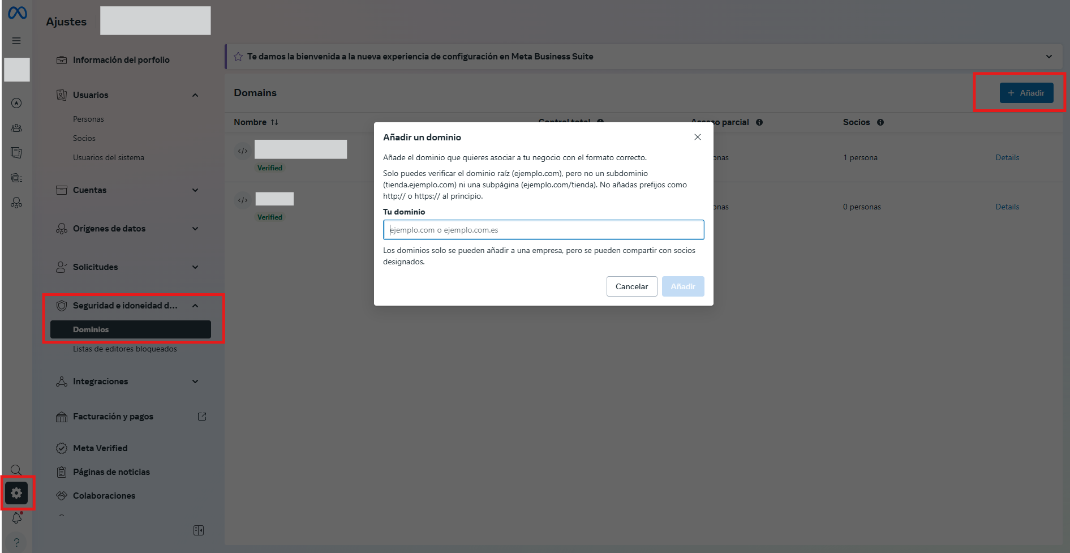
Task: Expand the Orígenes de datos section
Action: pyautogui.click(x=195, y=229)
